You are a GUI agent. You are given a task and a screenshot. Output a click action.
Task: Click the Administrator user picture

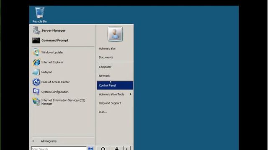[115, 34]
